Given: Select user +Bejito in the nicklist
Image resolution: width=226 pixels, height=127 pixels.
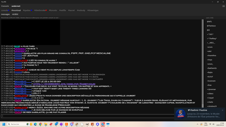Looking at the screenshot, I should (x=210, y=73).
